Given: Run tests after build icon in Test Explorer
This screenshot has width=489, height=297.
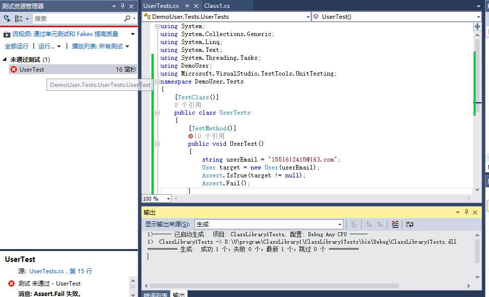Looking at the screenshot, I should click(7, 19).
